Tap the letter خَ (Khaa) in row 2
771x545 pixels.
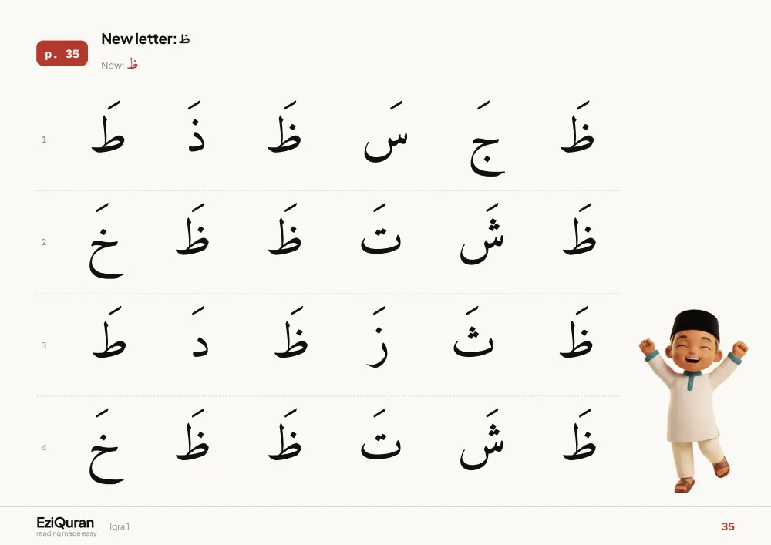(106, 241)
